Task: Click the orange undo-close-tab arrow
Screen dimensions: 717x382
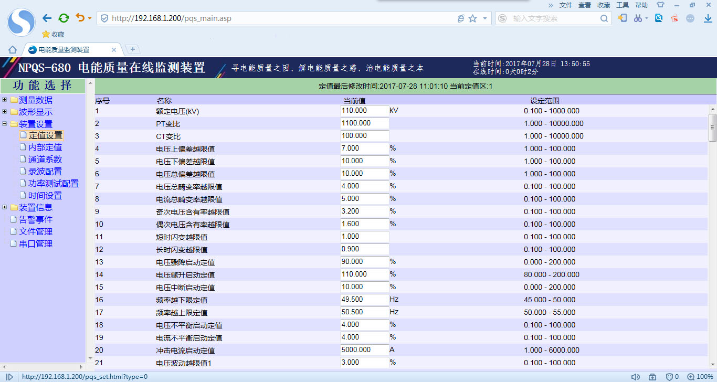Action: tap(80, 18)
